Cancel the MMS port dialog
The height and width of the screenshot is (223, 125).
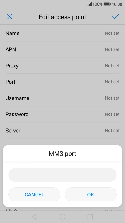34,194
